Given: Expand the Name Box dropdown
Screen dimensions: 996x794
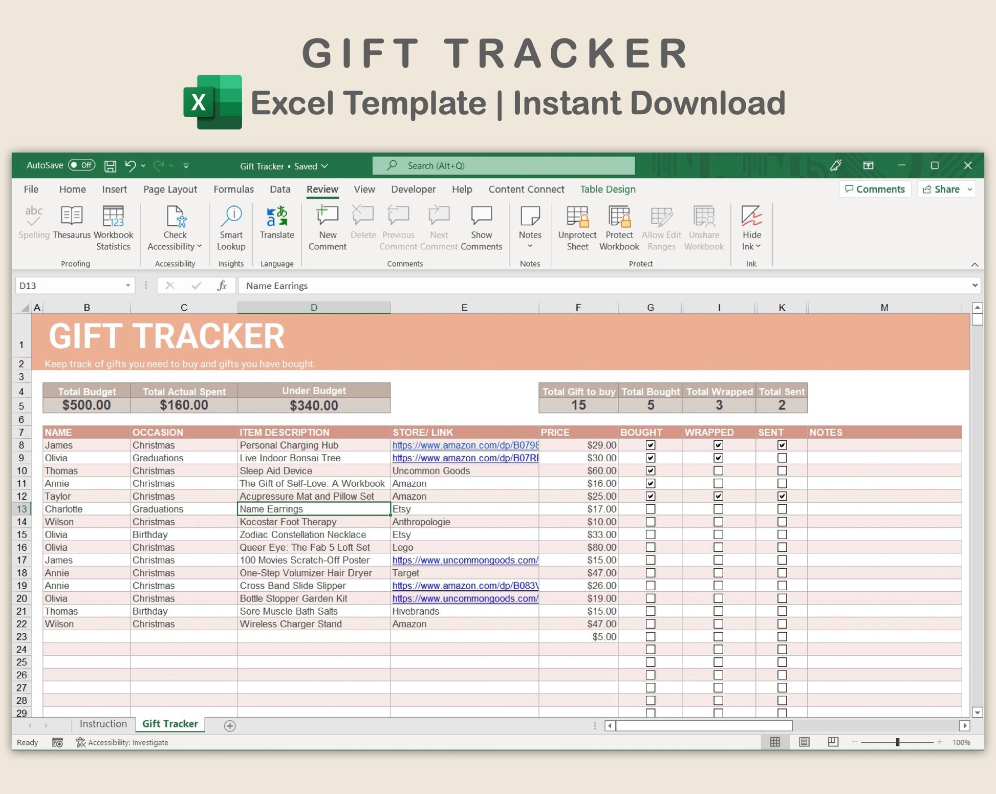Looking at the screenshot, I should [x=128, y=286].
